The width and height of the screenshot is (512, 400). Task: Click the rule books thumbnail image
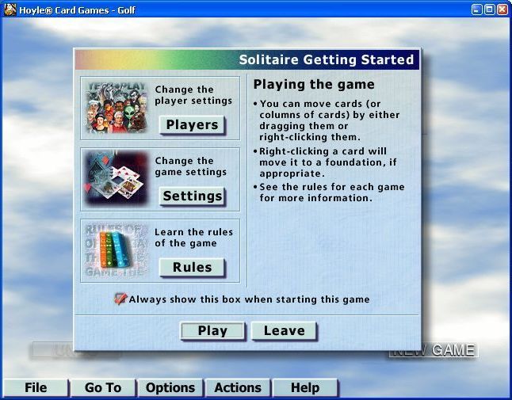point(117,250)
